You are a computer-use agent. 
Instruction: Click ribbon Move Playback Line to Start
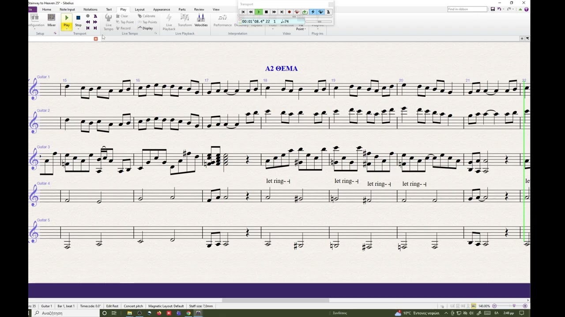point(88,28)
